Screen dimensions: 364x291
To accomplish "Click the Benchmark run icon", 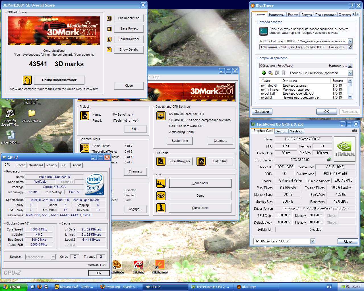I will pos(161,183).
